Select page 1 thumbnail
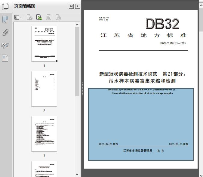 point(44,44)
